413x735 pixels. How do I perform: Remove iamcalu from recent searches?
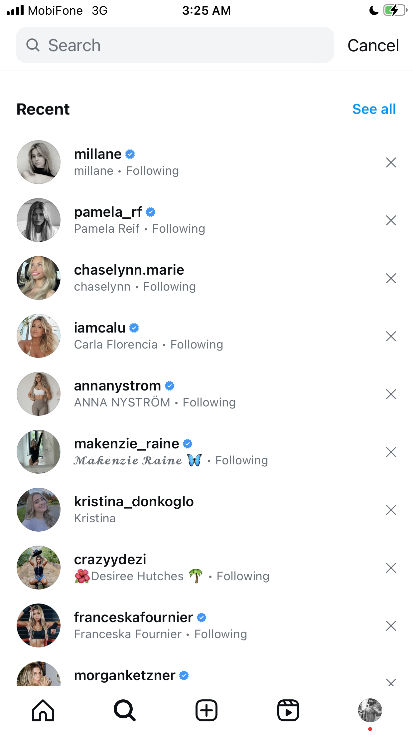[x=391, y=336]
